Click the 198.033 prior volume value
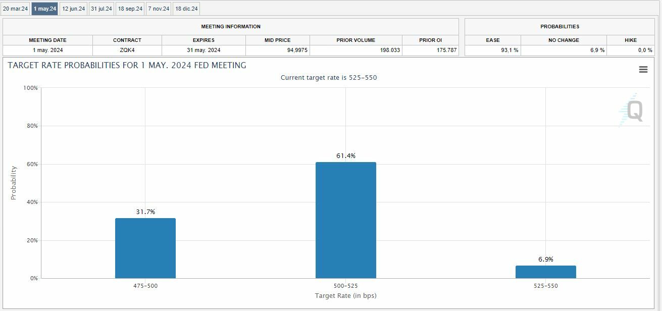The image size is (662, 311). (x=389, y=50)
